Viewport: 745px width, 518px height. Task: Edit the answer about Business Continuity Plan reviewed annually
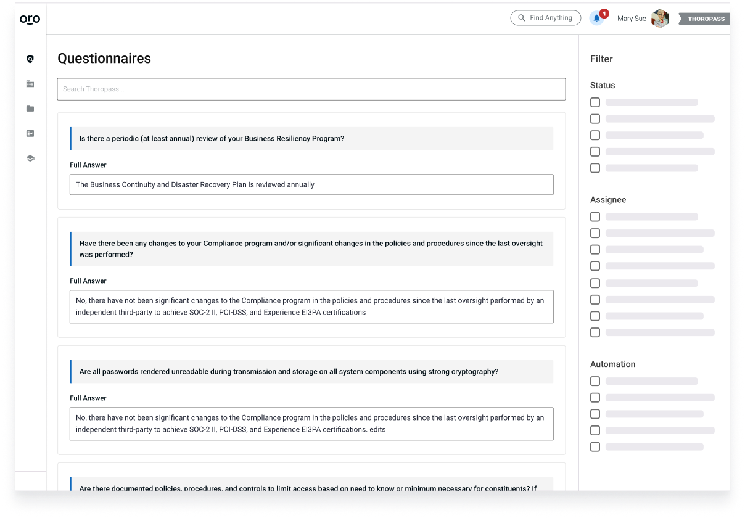[x=311, y=184]
